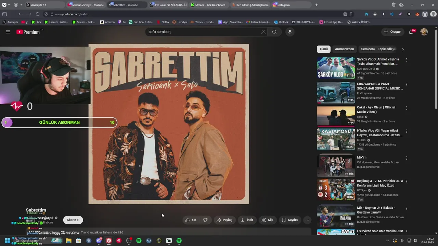Switch to Anasayfa / X browser tab
Viewport: 438px width, 246px height.
point(44,5)
